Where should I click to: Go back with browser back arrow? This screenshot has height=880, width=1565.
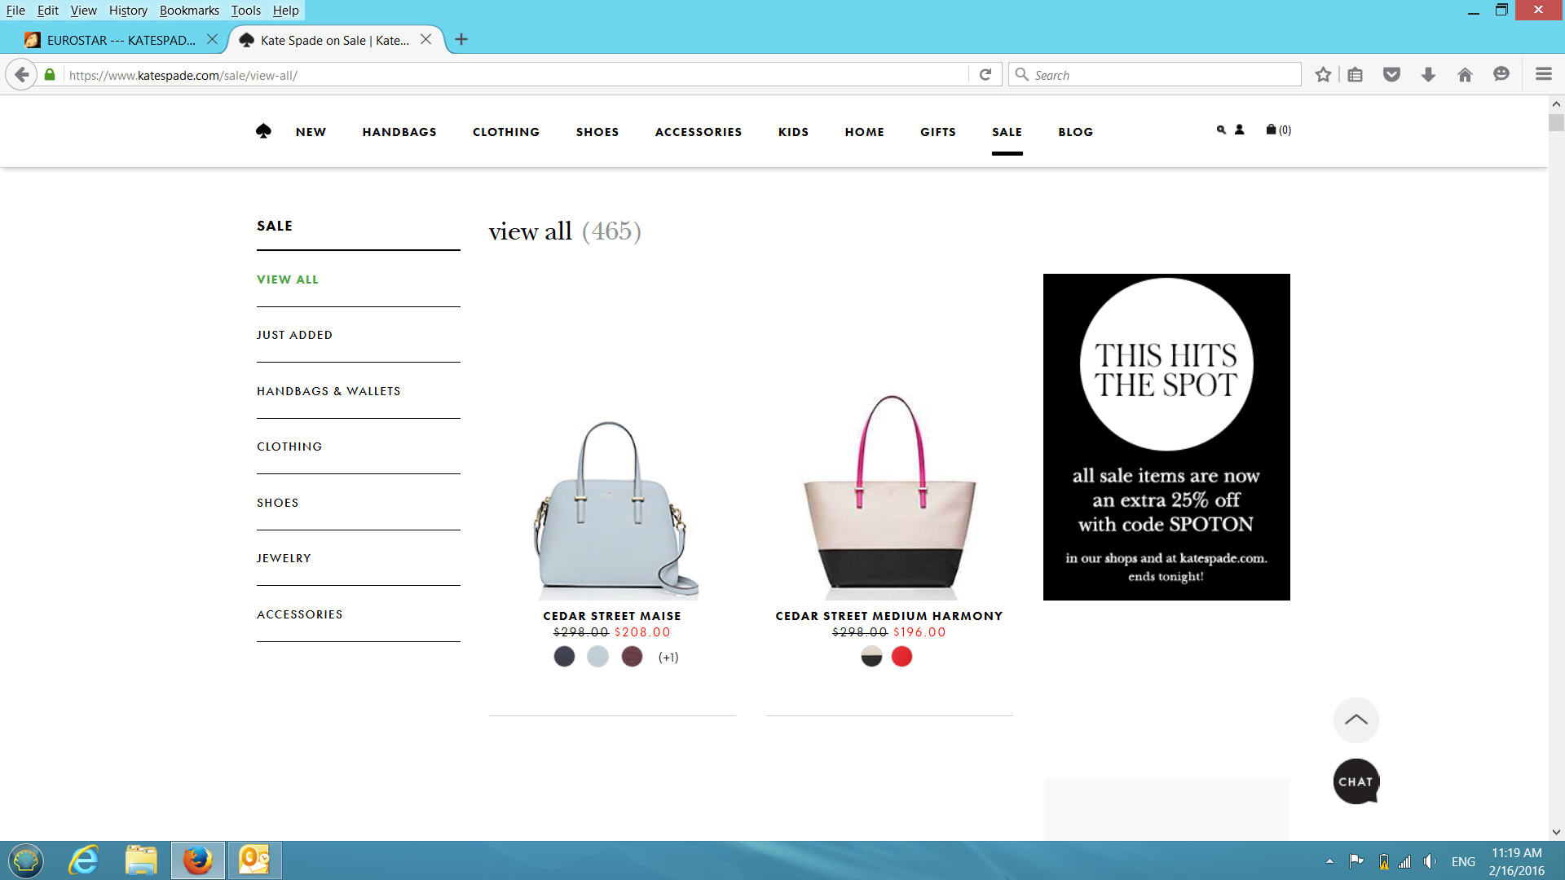coord(22,75)
